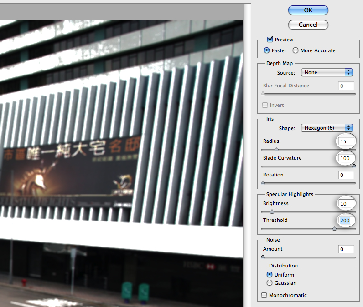This screenshot has width=363, height=307.
Task: Click the Threshold slider handle
Action: (x=335, y=228)
